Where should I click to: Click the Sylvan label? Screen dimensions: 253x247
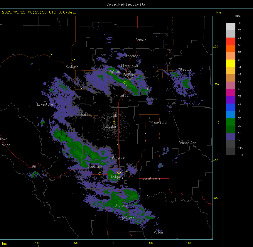pos(114,72)
